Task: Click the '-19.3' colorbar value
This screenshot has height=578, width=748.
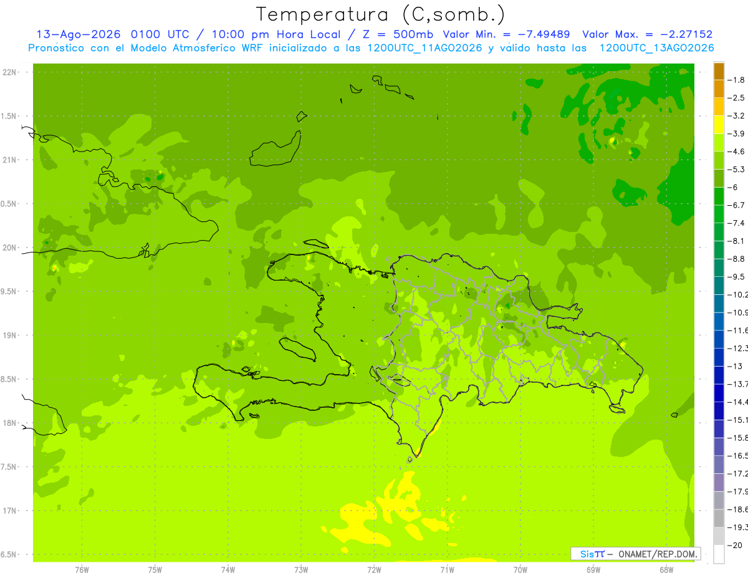Action: [738, 527]
